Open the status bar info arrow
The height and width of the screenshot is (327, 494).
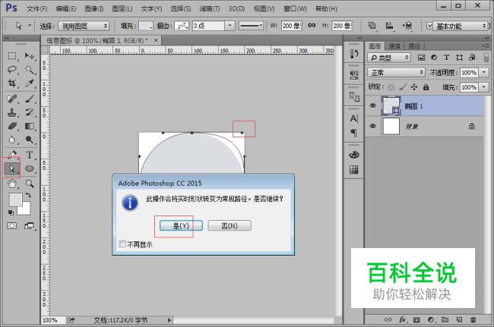(x=169, y=320)
